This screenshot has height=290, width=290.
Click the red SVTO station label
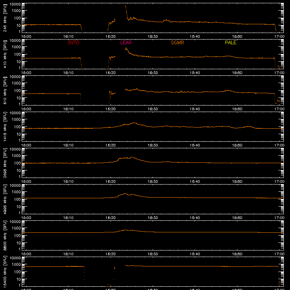point(74,42)
